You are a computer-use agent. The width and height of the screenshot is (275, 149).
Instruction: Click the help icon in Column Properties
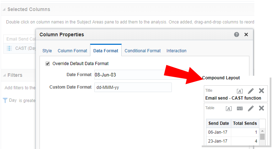point(237,34)
